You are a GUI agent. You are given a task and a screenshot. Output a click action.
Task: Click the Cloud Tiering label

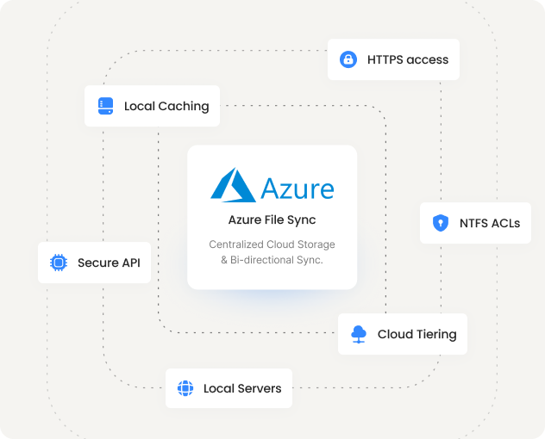pyautogui.click(x=417, y=334)
